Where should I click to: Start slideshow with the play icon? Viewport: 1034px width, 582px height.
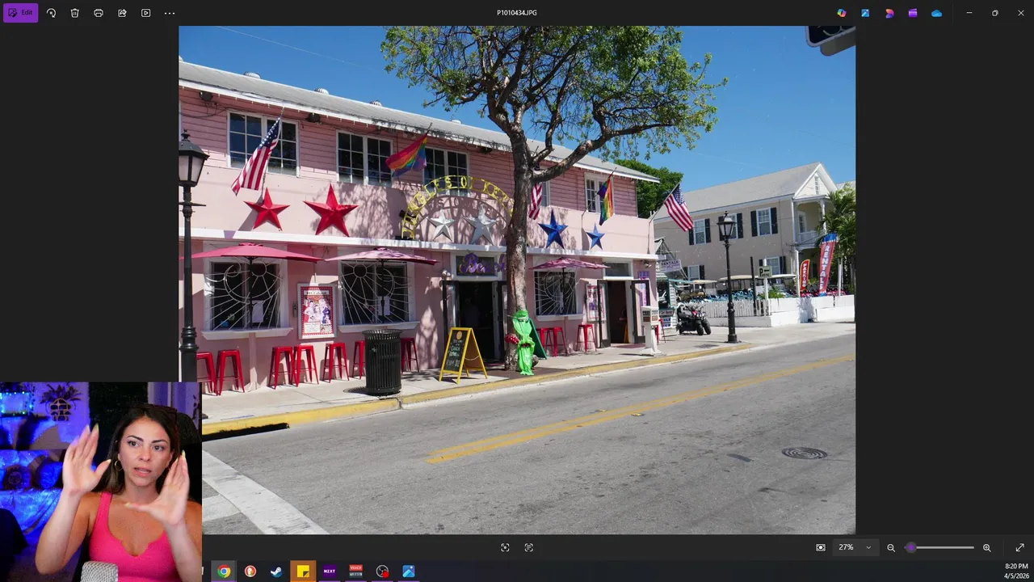tap(145, 13)
